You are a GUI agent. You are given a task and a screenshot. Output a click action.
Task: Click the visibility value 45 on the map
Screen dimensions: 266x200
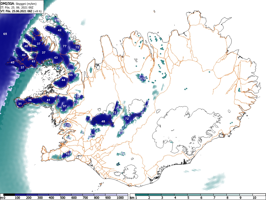[13, 62]
